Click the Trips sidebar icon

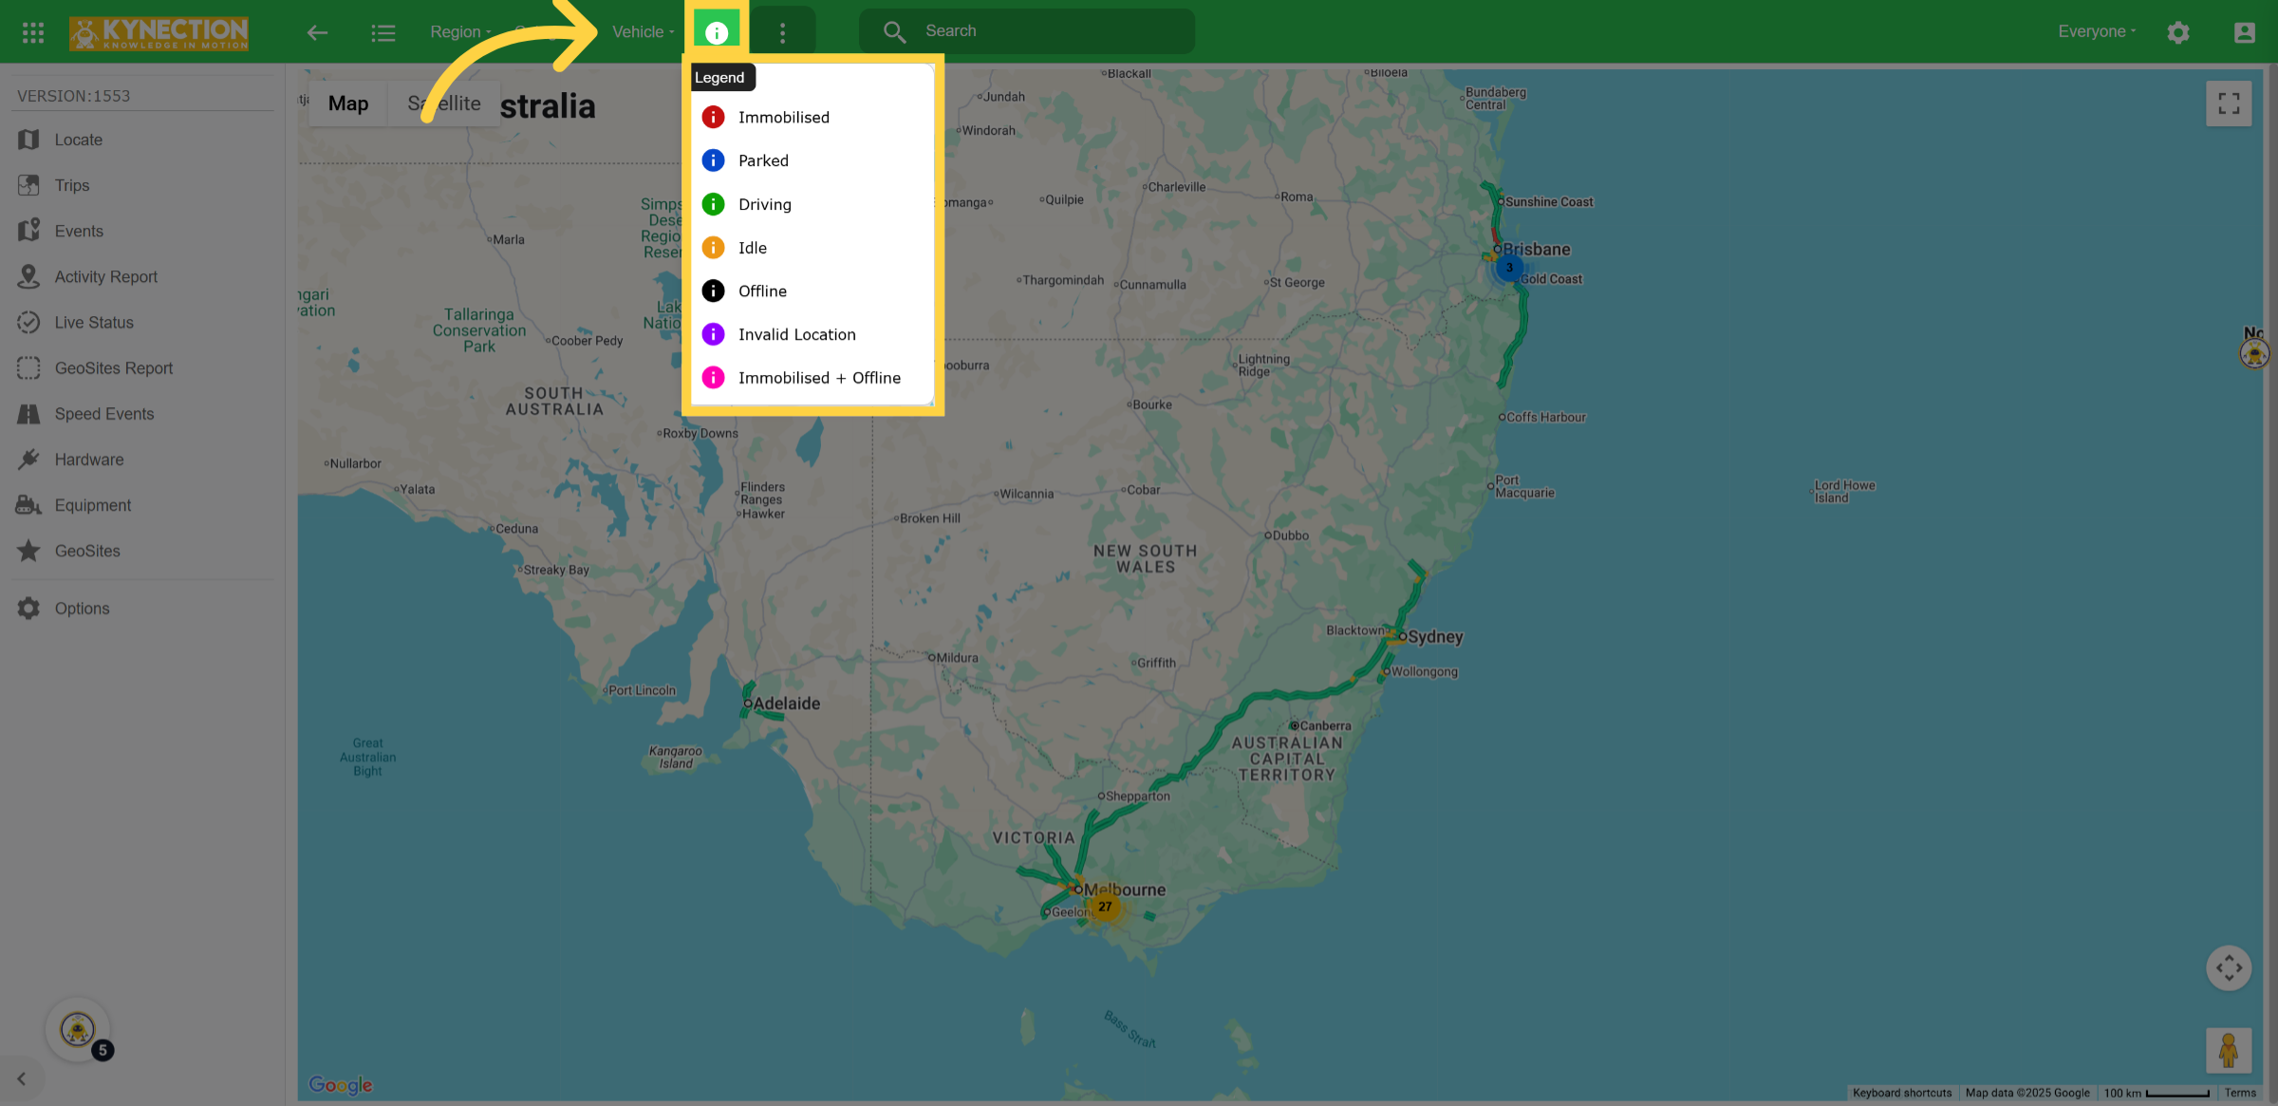tap(28, 185)
